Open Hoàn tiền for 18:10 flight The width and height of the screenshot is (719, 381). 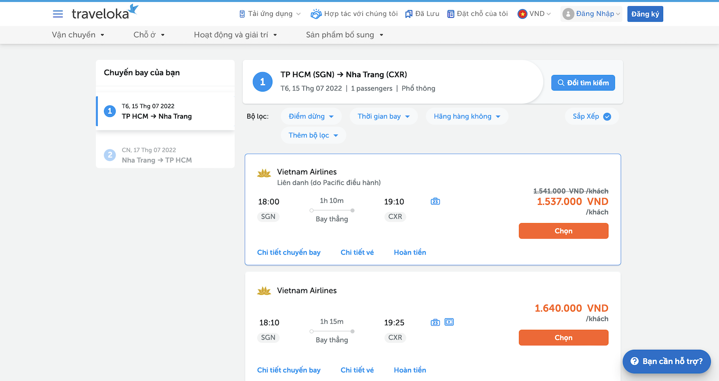point(410,370)
